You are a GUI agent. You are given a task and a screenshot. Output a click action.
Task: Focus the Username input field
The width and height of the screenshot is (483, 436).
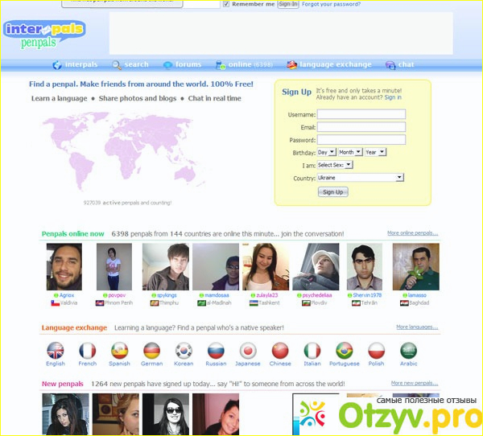pyautogui.click(x=361, y=114)
